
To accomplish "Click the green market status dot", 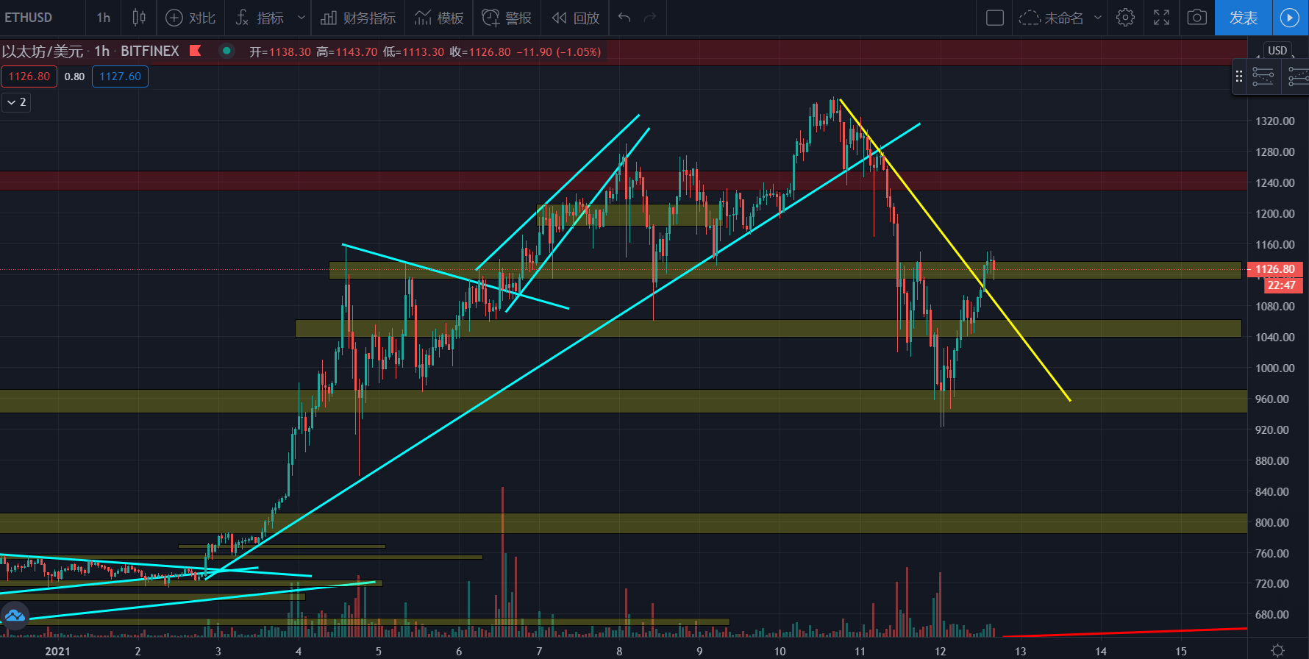I will (227, 51).
